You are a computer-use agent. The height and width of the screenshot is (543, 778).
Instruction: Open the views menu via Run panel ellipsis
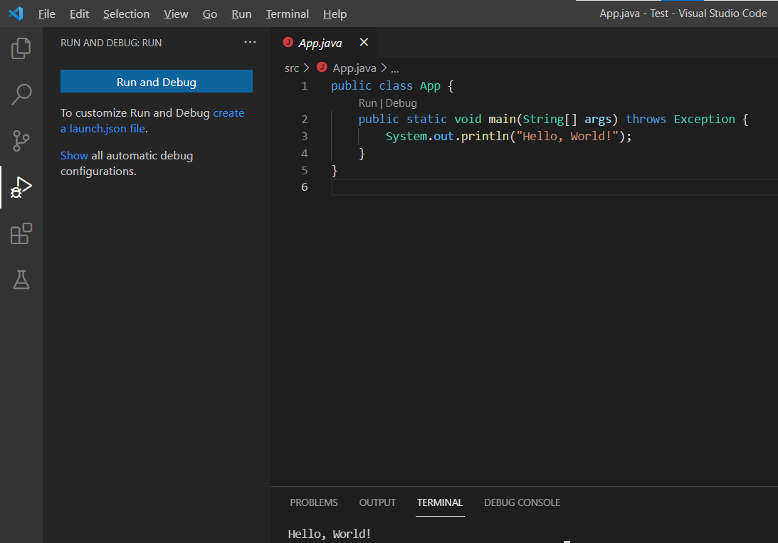click(x=250, y=42)
